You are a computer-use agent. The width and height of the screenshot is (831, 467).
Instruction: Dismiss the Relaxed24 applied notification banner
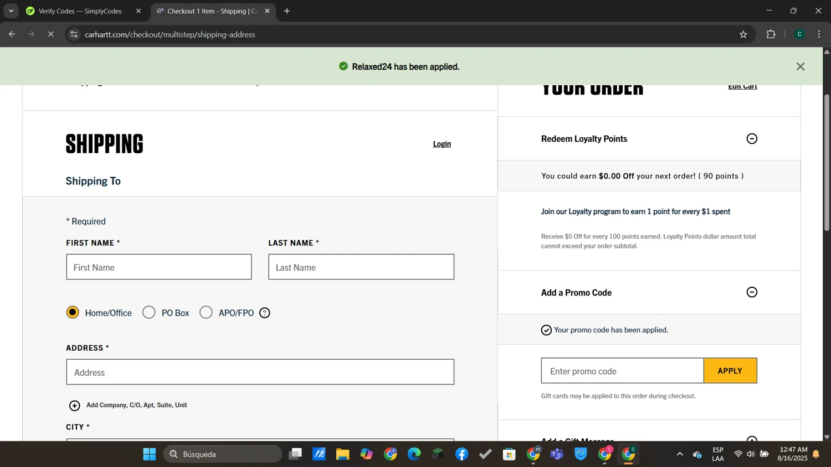pyautogui.click(x=800, y=66)
